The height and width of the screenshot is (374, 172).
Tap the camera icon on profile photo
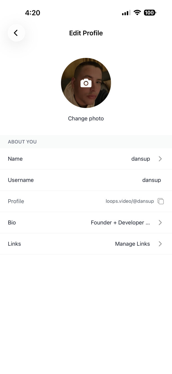pyautogui.click(x=86, y=83)
